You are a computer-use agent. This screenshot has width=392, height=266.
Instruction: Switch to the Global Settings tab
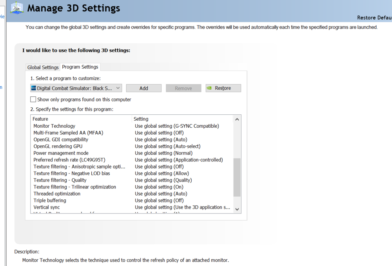tap(43, 67)
